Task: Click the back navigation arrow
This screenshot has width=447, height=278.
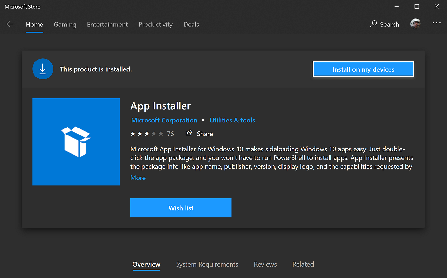Action: click(10, 24)
